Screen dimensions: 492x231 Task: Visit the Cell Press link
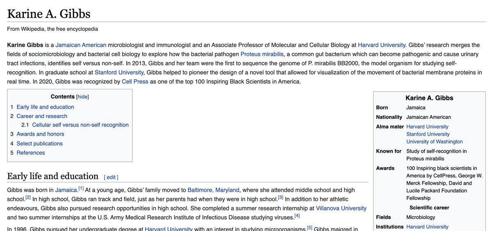point(135,81)
